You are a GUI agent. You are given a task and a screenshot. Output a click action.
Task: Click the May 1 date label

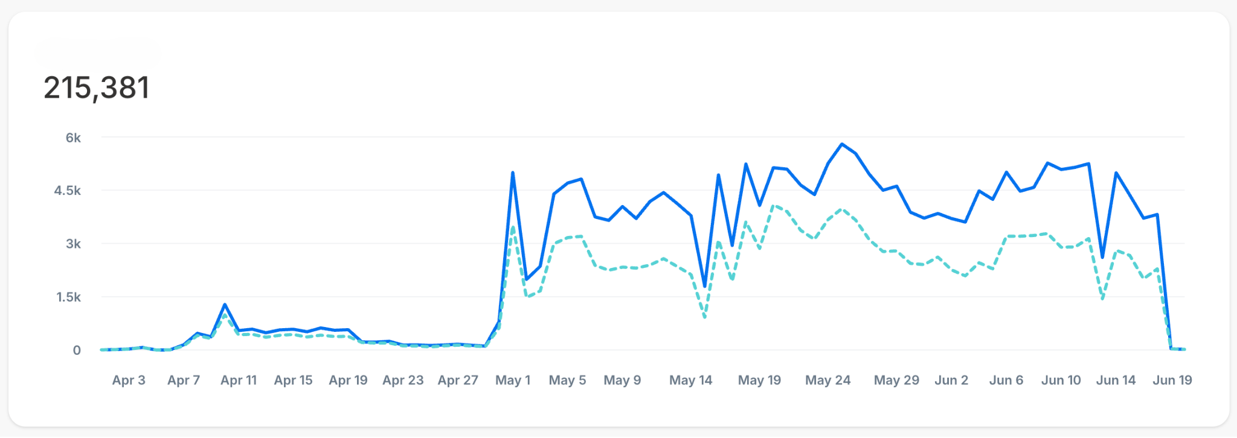(x=513, y=381)
